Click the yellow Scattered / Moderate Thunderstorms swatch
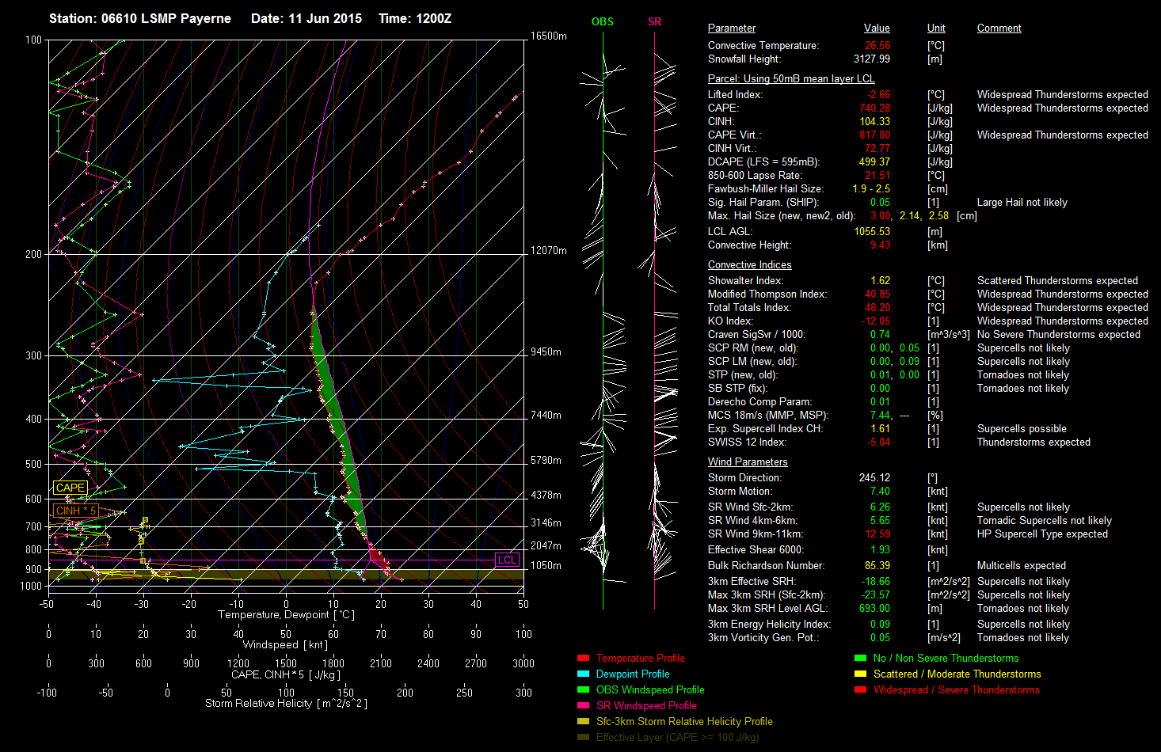The height and width of the screenshot is (752, 1161). point(860,674)
